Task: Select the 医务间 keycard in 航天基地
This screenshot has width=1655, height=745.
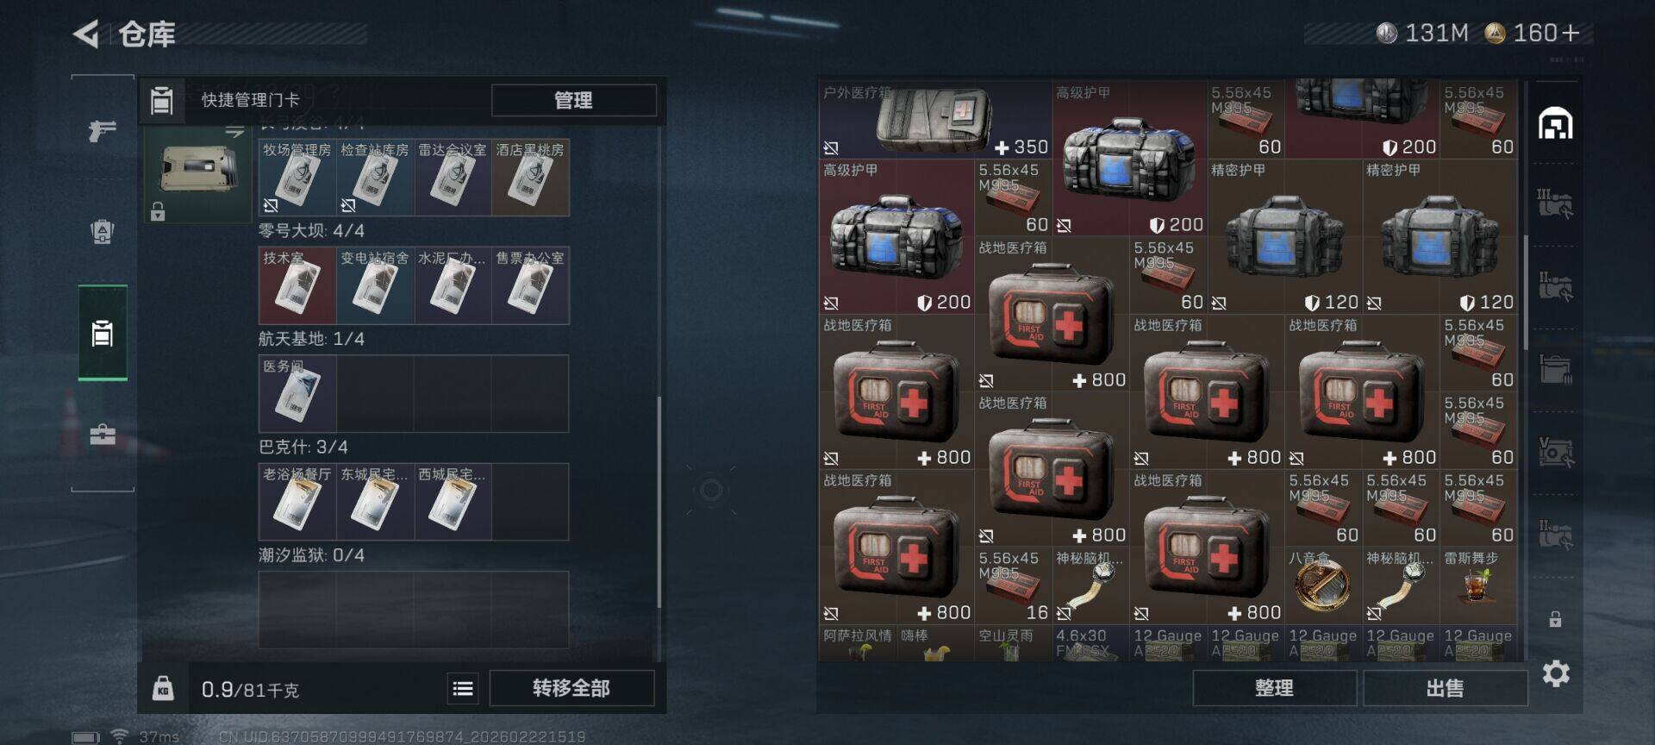Action: point(297,393)
